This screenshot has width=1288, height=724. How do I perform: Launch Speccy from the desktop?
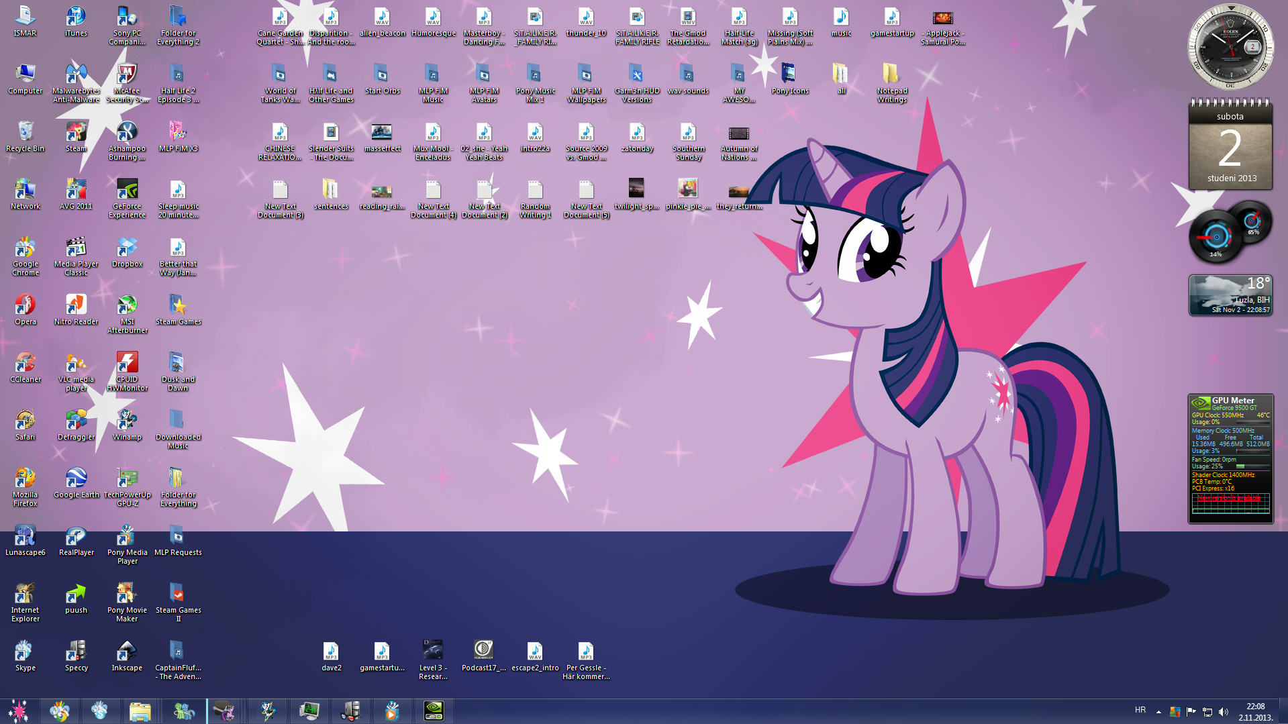point(76,656)
